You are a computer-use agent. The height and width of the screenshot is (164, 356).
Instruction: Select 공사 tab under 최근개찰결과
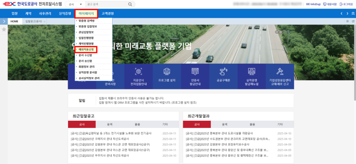(x=197, y=124)
